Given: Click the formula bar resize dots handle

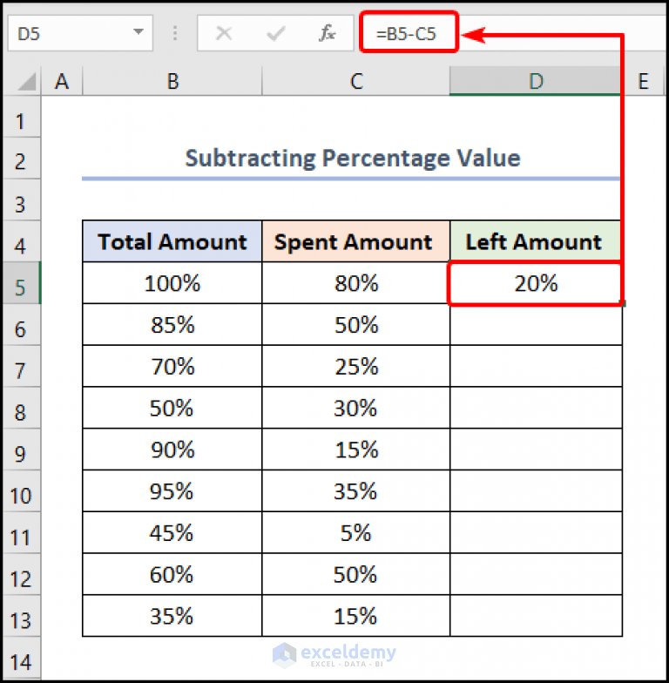Looking at the screenshot, I should click(x=174, y=33).
